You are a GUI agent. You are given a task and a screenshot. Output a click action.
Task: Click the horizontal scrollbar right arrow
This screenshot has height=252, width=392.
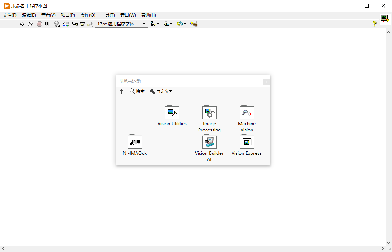[x=383, y=248]
